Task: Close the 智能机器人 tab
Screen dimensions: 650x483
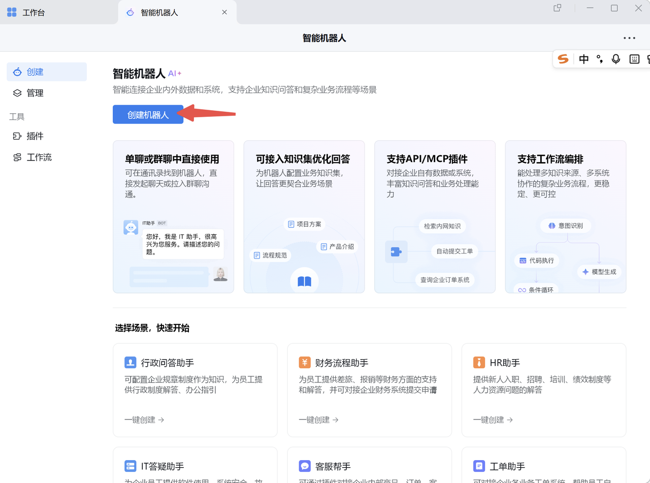Action: (224, 12)
